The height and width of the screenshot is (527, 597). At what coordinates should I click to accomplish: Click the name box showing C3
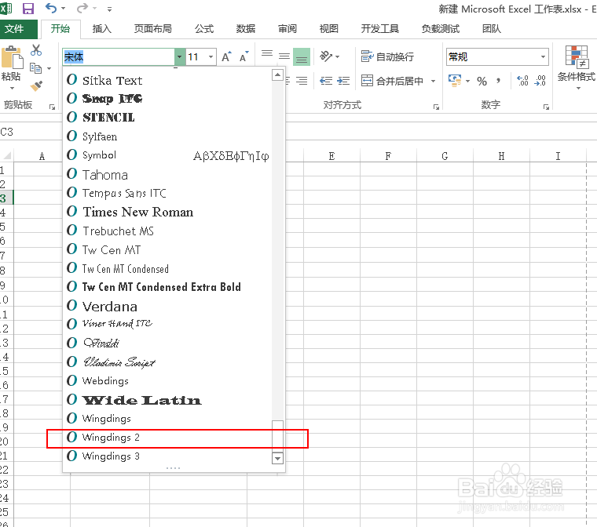tap(31, 132)
